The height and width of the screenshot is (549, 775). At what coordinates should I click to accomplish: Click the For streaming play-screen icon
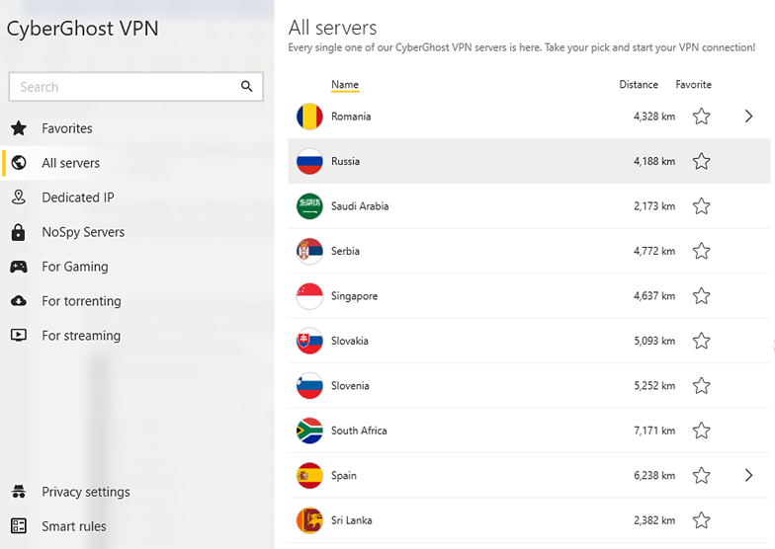19,336
